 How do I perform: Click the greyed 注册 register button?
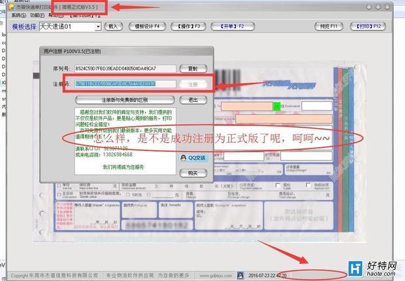point(193,84)
